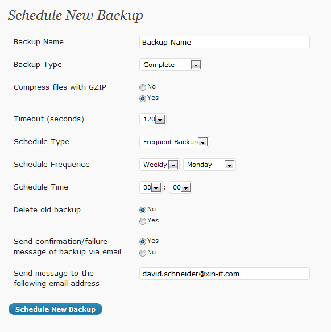The image size is (331, 332).
Task: Select Yes for Delete old backup
Action: (x=143, y=221)
